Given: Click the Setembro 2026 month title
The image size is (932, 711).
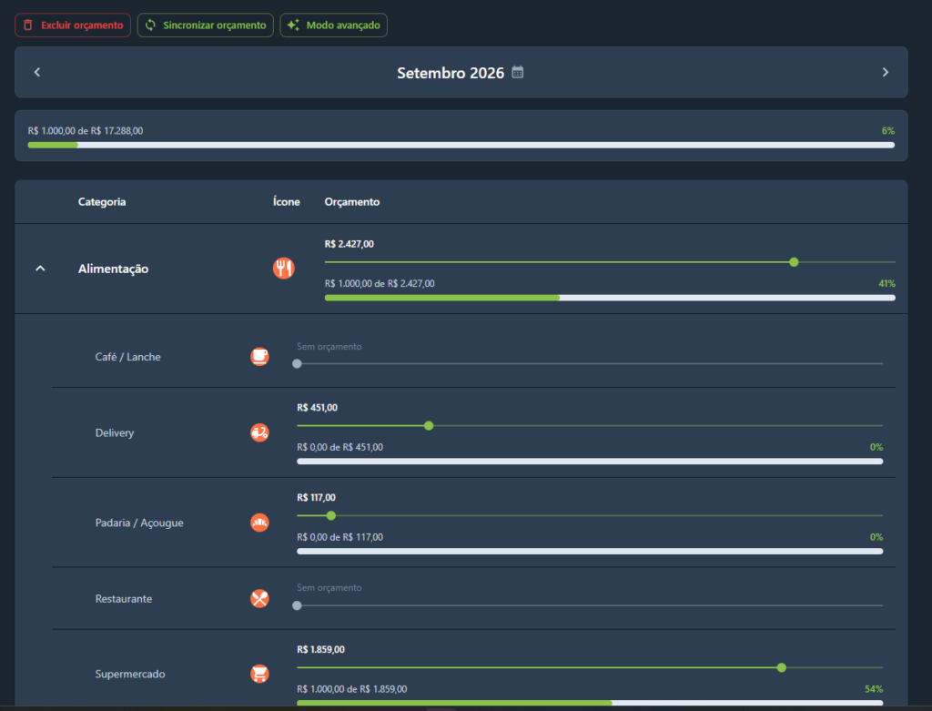Looking at the screenshot, I should pyautogui.click(x=451, y=73).
